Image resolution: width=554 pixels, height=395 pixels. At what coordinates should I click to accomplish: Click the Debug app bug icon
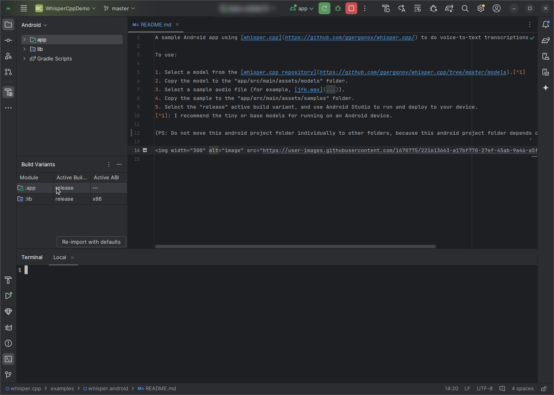tap(338, 8)
